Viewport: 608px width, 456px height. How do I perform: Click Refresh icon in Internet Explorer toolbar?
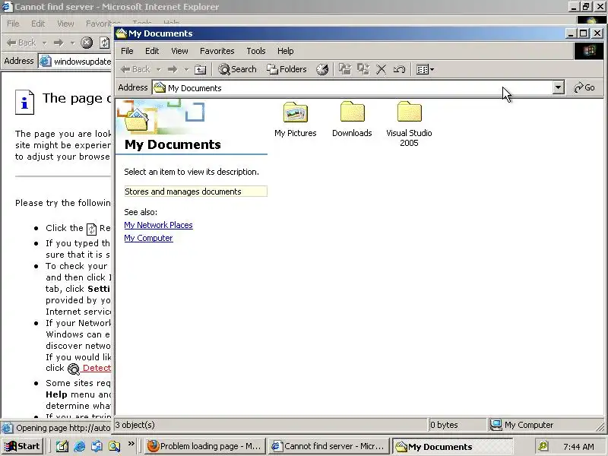point(104,43)
